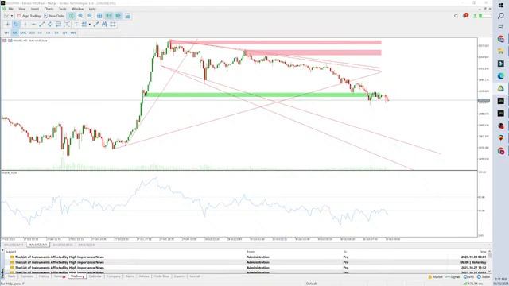Switch chart to M5 timeframe
The width and height of the screenshot is (509, 286).
(15, 33)
